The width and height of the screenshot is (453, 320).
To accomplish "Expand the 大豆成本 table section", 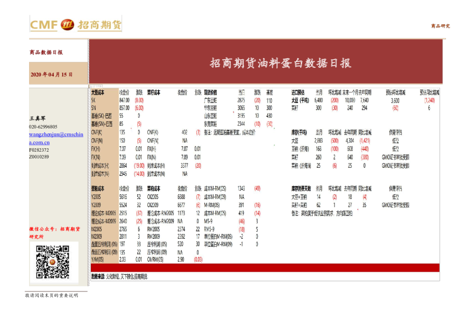I will pyautogui.click(x=98, y=93).
